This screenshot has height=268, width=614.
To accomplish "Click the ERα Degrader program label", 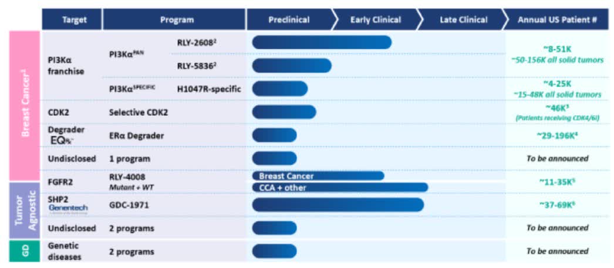I will tap(136, 135).
